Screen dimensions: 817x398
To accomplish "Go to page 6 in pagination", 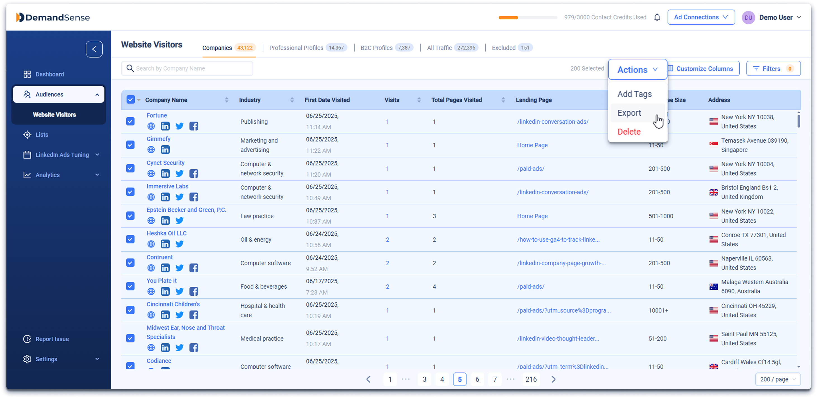I will (477, 379).
